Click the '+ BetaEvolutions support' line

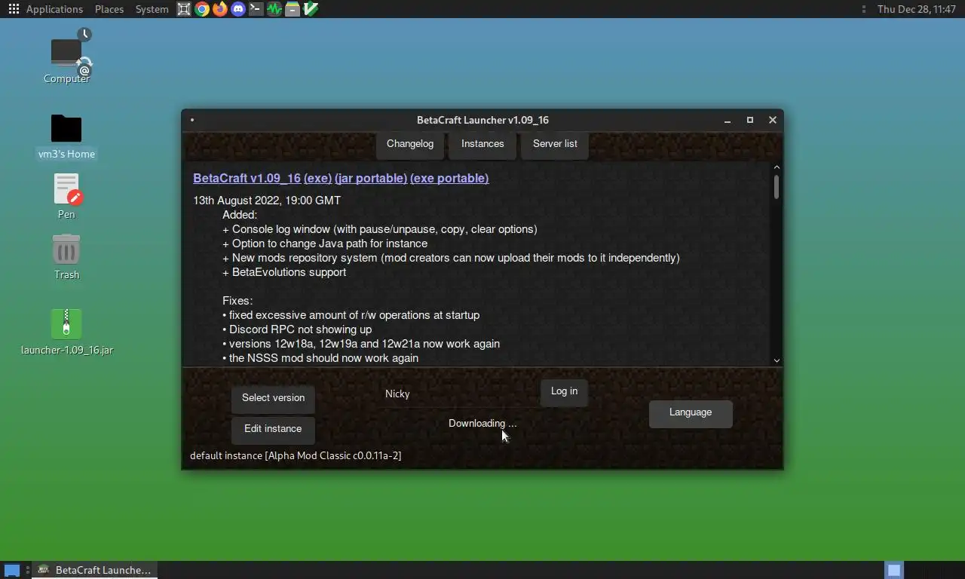[x=284, y=272]
